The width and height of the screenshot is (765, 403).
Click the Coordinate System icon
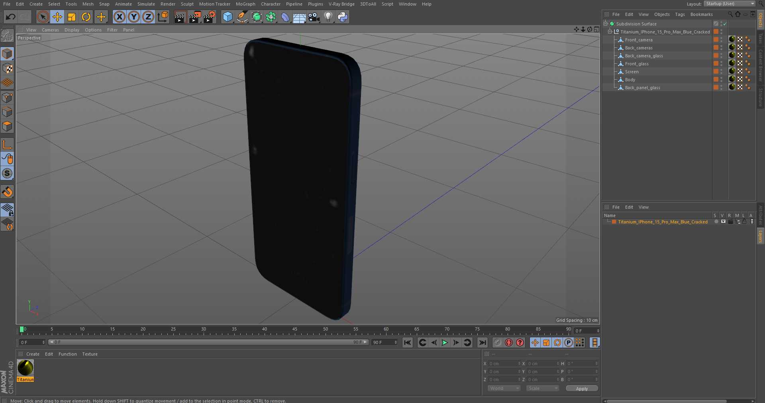pyautogui.click(x=163, y=17)
